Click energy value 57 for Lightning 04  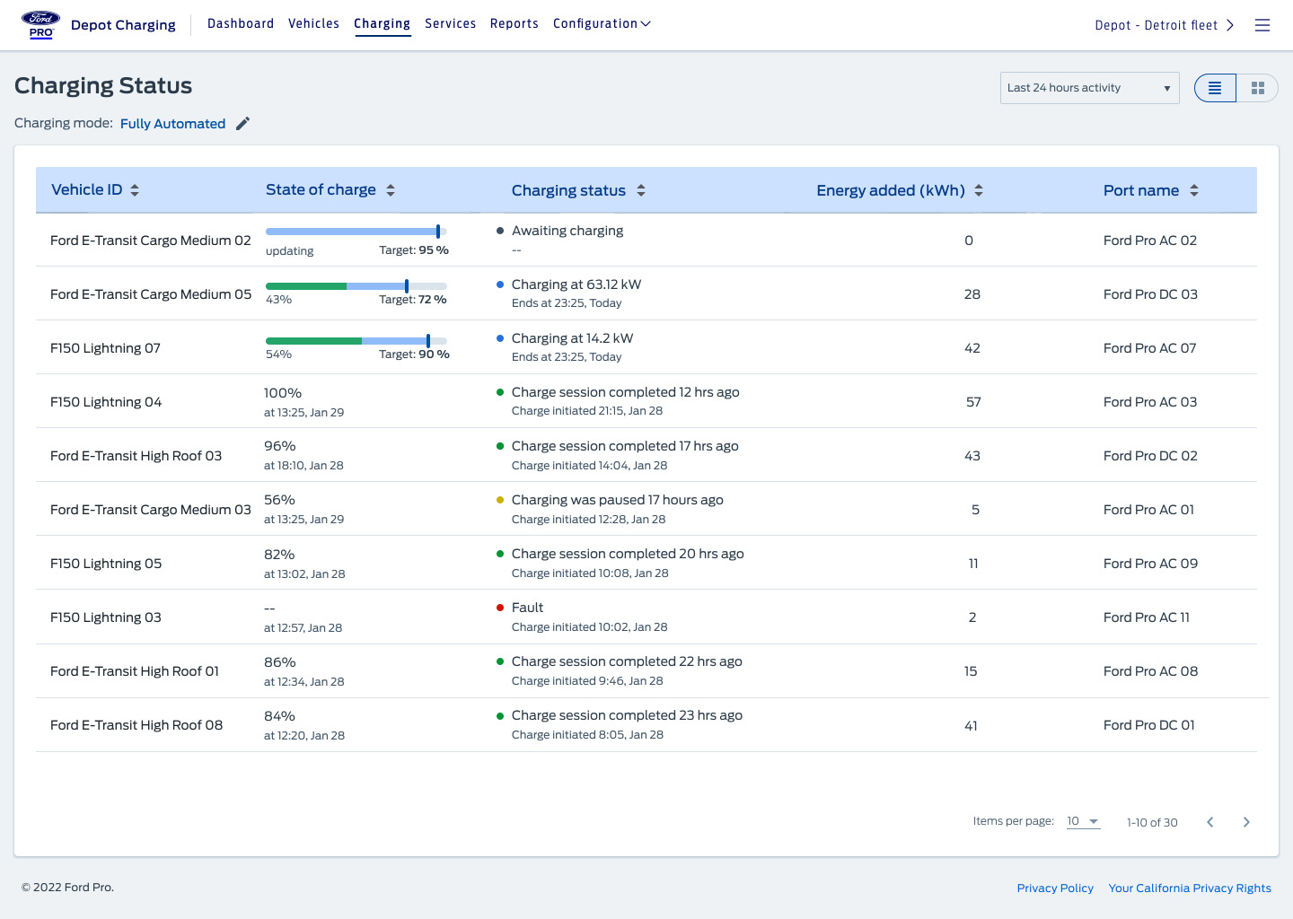973,402
